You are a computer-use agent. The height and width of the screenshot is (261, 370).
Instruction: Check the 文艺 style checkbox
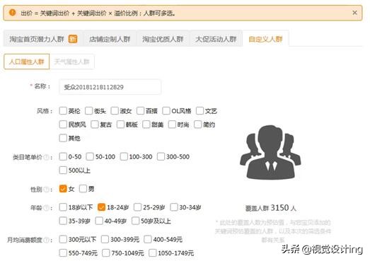click(200, 110)
